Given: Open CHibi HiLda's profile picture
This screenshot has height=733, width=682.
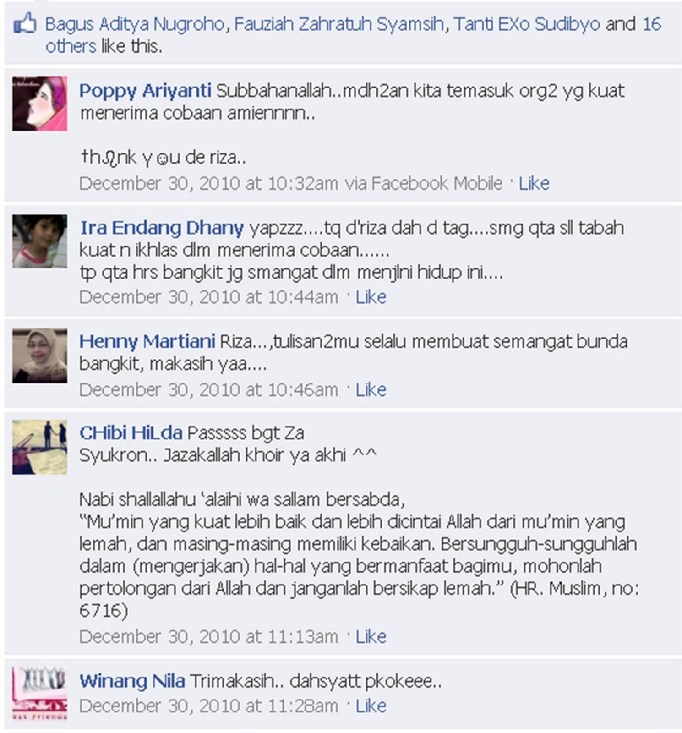Looking at the screenshot, I should (x=40, y=447).
